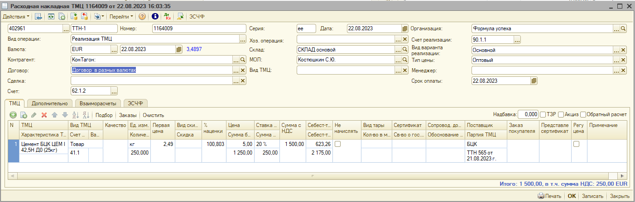This screenshot has width=635, height=202.
Task: Click the blue information icon in toolbar
Action: (x=155, y=16)
